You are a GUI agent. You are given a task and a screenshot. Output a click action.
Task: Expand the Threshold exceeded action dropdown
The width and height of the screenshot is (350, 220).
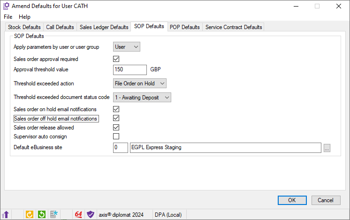tap(140, 83)
